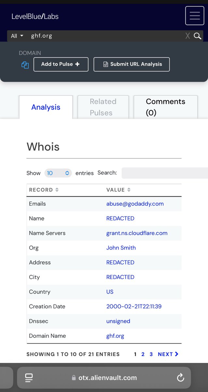Viewport: 208px width, 392px height.
Task: Reload the page in the browser
Action: click(x=180, y=378)
